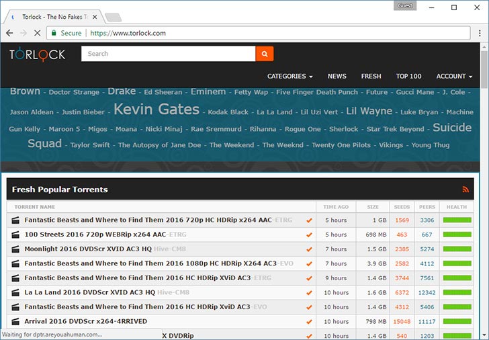
Task: Open the News menu item
Action: (x=337, y=76)
